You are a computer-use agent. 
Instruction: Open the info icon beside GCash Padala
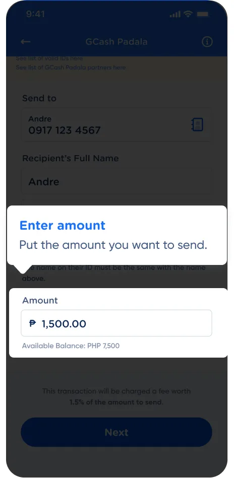[207, 42]
